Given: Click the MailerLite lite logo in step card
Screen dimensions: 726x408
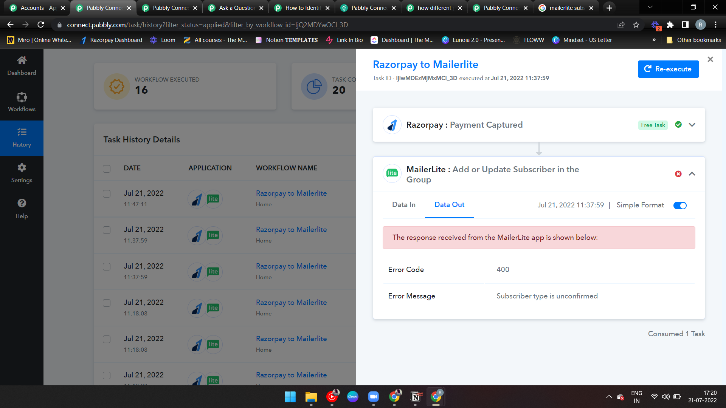Looking at the screenshot, I should tap(392, 173).
